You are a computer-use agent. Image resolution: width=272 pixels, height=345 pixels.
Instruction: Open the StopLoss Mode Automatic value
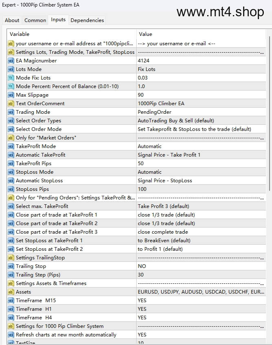click(x=201, y=172)
